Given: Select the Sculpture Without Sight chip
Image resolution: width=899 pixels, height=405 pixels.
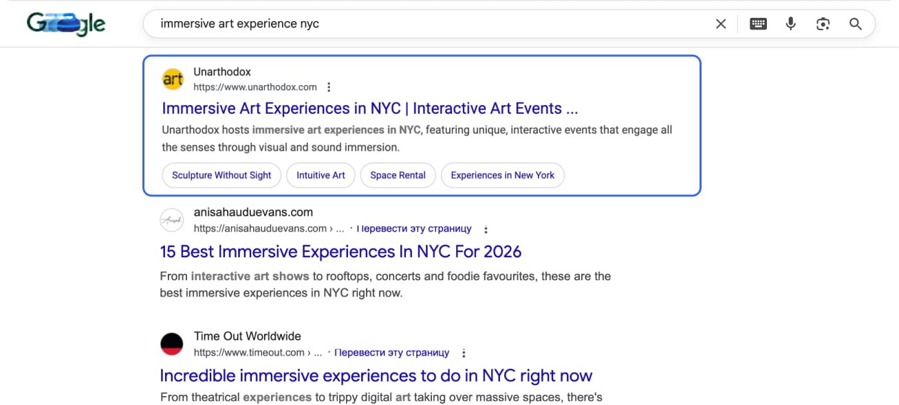Looking at the screenshot, I should point(221,175).
